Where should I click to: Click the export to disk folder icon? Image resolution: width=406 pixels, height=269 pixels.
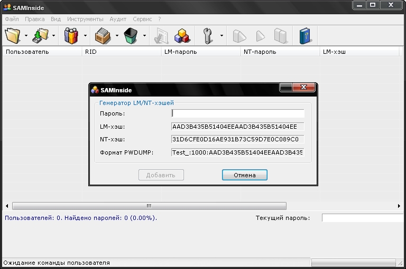[x=40, y=36]
